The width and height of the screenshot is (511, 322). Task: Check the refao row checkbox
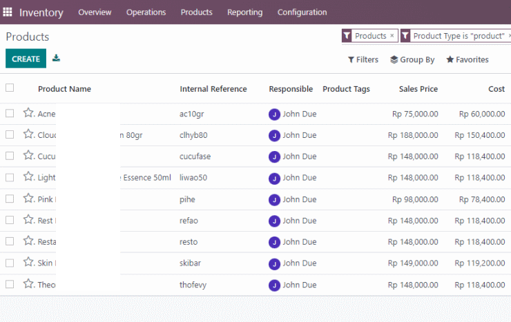pos(10,220)
